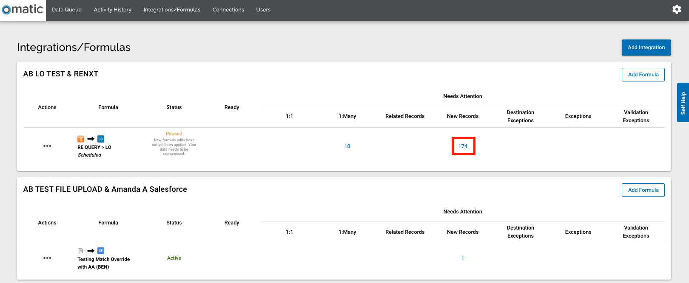
Task: Click the first table's Related Records header
Action: pyautogui.click(x=405, y=116)
